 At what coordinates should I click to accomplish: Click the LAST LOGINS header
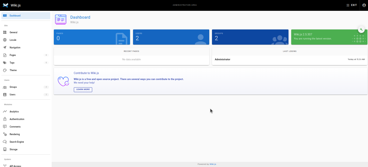pos(290,51)
